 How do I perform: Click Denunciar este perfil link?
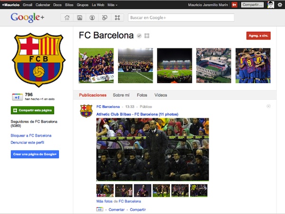(x=28, y=142)
